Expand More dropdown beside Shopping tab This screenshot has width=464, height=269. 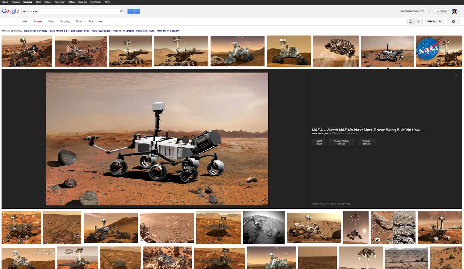(79, 21)
